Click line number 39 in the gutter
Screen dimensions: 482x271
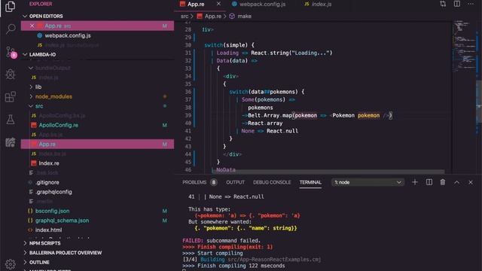click(x=188, y=115)
